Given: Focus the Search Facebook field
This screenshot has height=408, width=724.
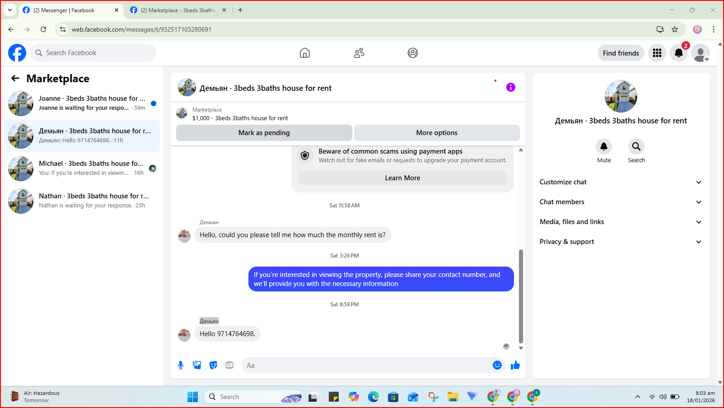Looking at the screenshot, I should click(93, 53).
